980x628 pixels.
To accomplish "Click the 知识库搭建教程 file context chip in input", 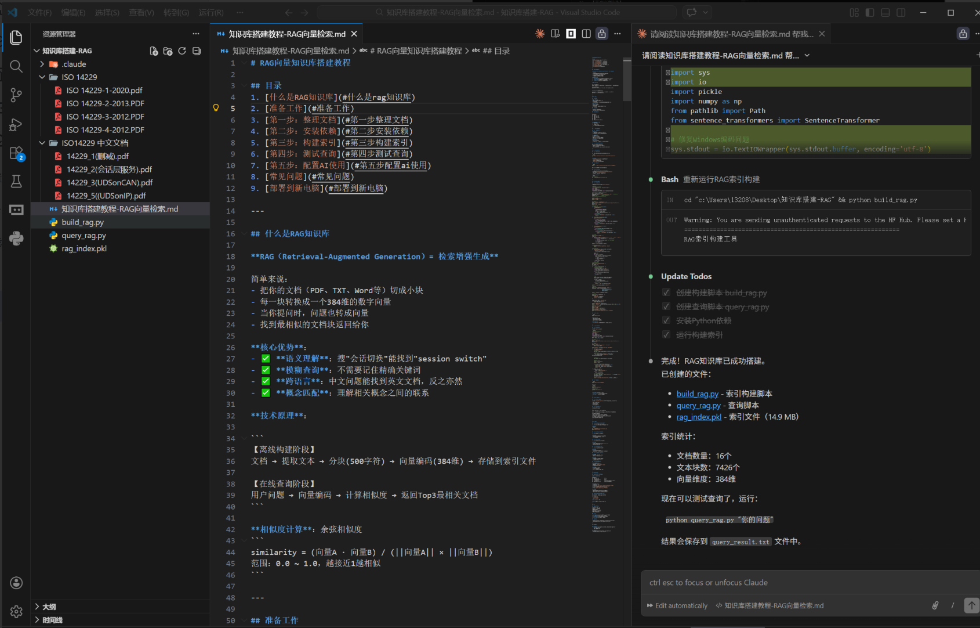I will 770,605.
